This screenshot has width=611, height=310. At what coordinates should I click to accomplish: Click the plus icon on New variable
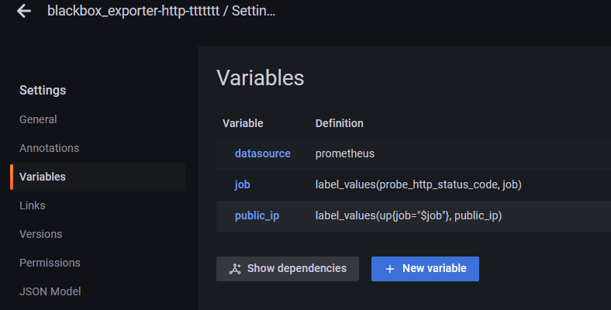[390, 269]
